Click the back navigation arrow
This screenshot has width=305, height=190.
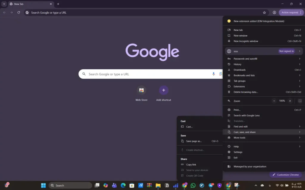coord(4,12)
